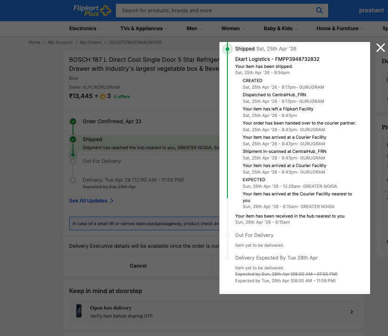Viewport: 388px width, 336px height.
Task: Click See All Updates
Action: pyautogui.click(x=91, y=201)
